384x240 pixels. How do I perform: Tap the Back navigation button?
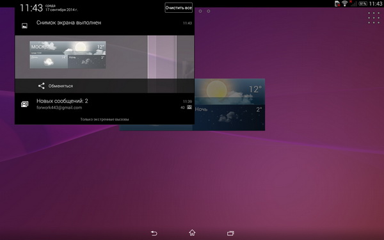(x=154, y=233)
